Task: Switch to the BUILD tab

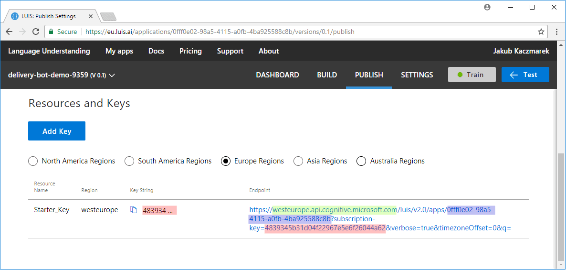Action: point(327,75)
